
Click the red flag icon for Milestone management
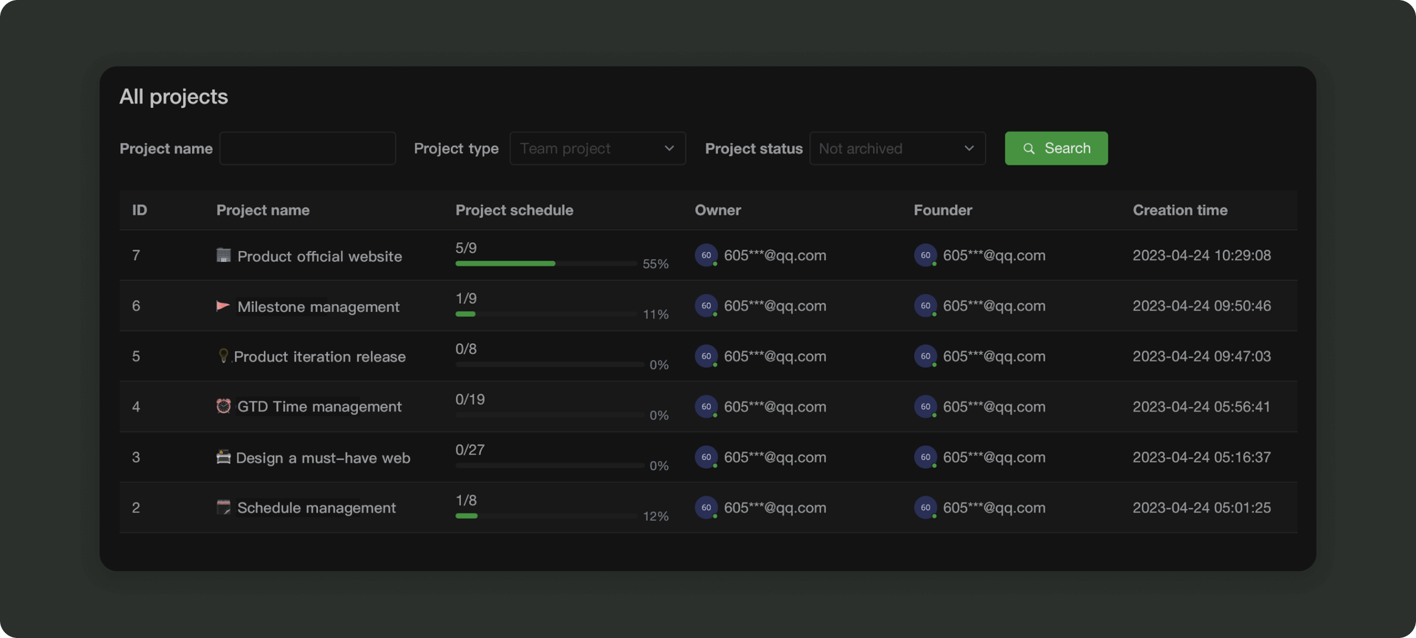pyautogui.click(x=222, y=306)
